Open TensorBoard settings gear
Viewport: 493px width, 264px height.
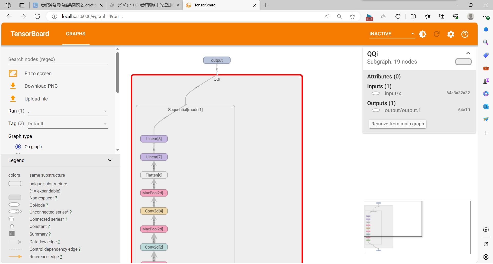pos(451,34)
